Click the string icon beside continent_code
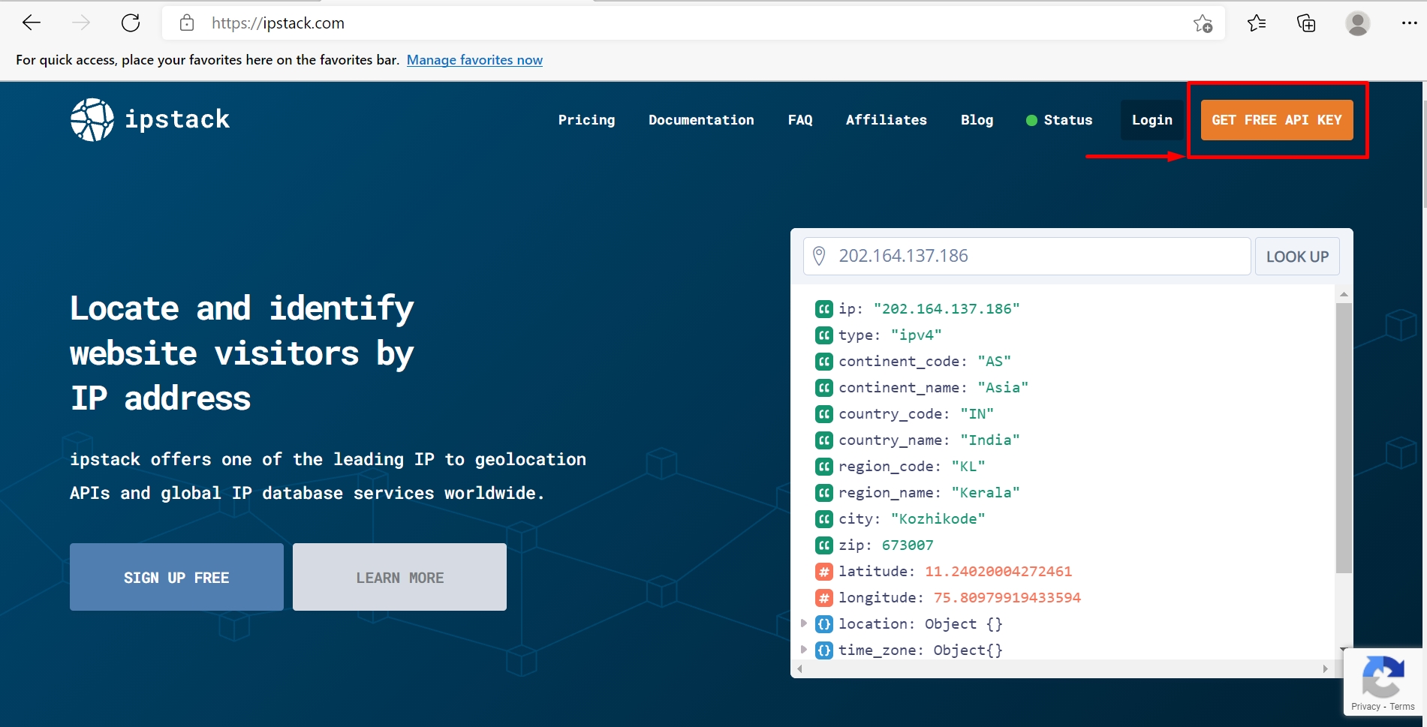This screenshot has width=1427, height=727. click(x=824, y=362)
